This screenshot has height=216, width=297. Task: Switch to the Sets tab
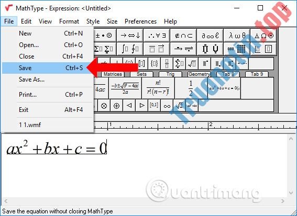tap(141, 74)
